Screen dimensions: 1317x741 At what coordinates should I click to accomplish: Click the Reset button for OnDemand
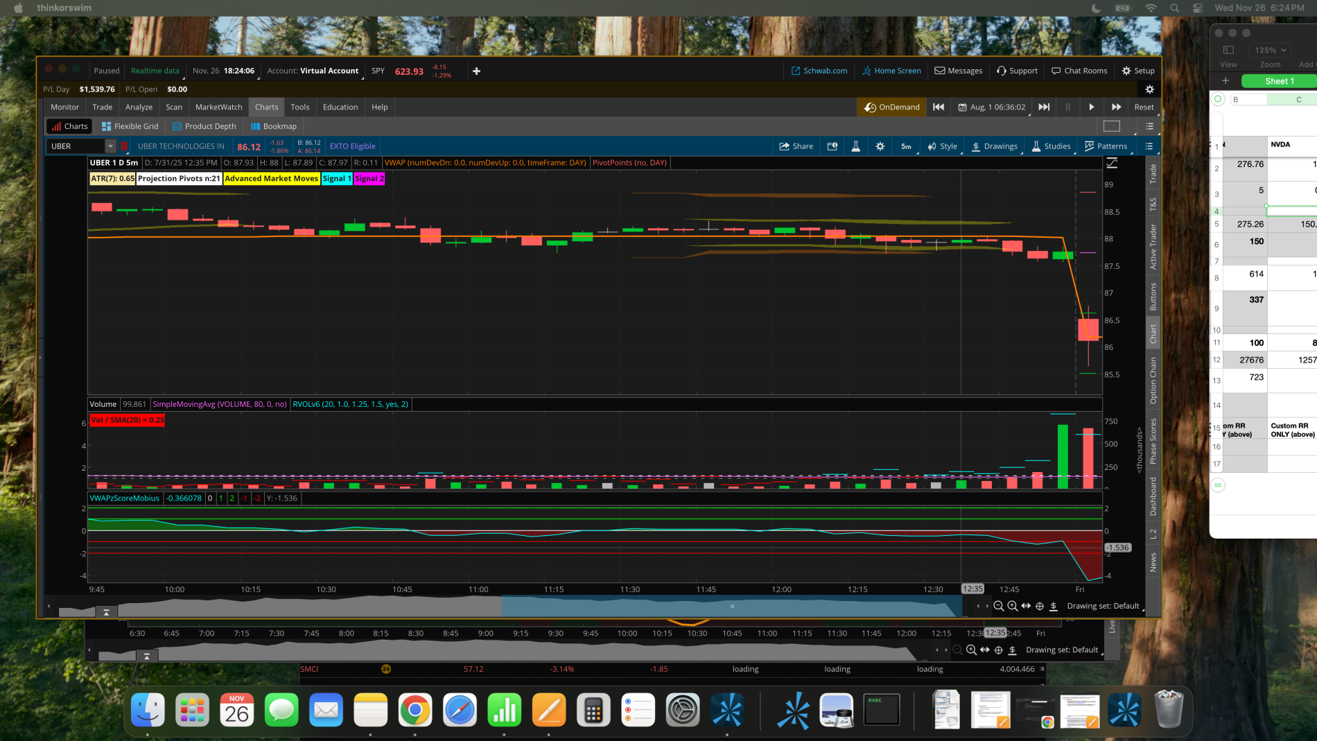click(x=1144, y=107)
